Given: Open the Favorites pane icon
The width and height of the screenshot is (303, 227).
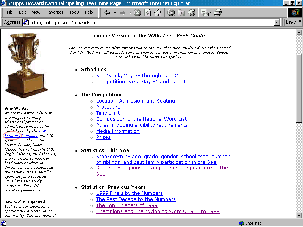Looking at the screenshot, I should coord(181,12).
